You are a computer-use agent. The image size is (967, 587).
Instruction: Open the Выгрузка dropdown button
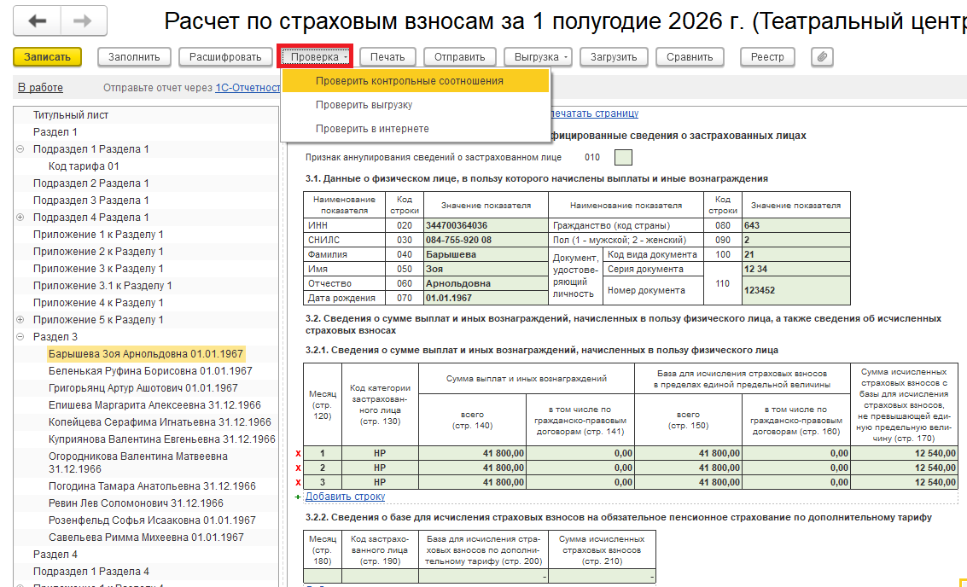pos(538,56)
